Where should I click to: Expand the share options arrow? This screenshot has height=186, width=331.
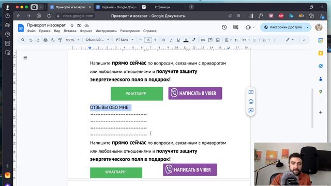coord(307,27)
